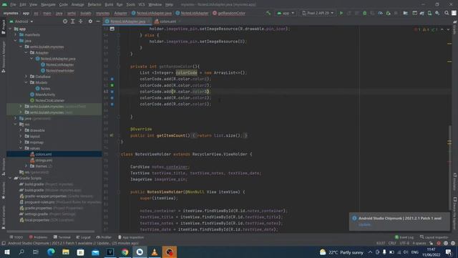458x258 pixels.
Task: Expand all in the Project panel
Action: click(73, 21)
